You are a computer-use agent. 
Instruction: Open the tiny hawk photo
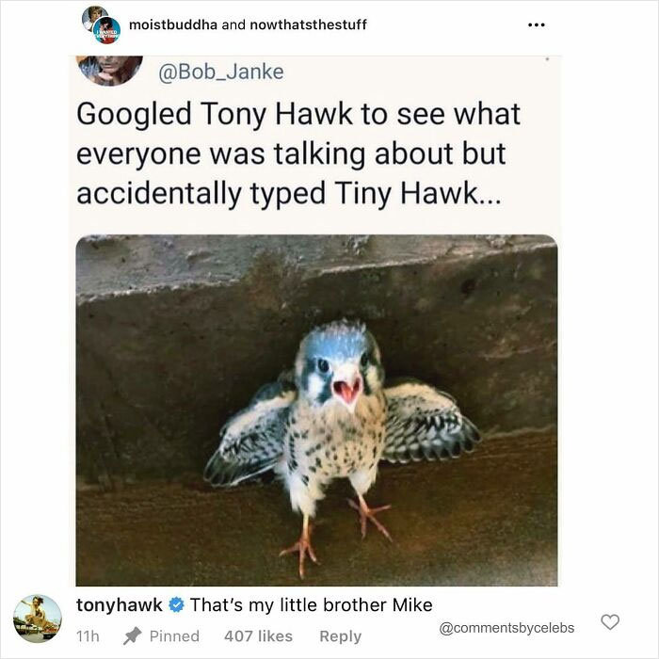point(316,410)
